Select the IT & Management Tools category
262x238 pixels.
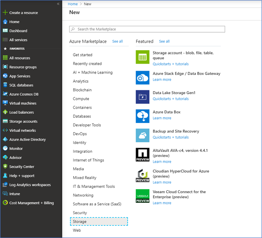(x=94, y=187)
